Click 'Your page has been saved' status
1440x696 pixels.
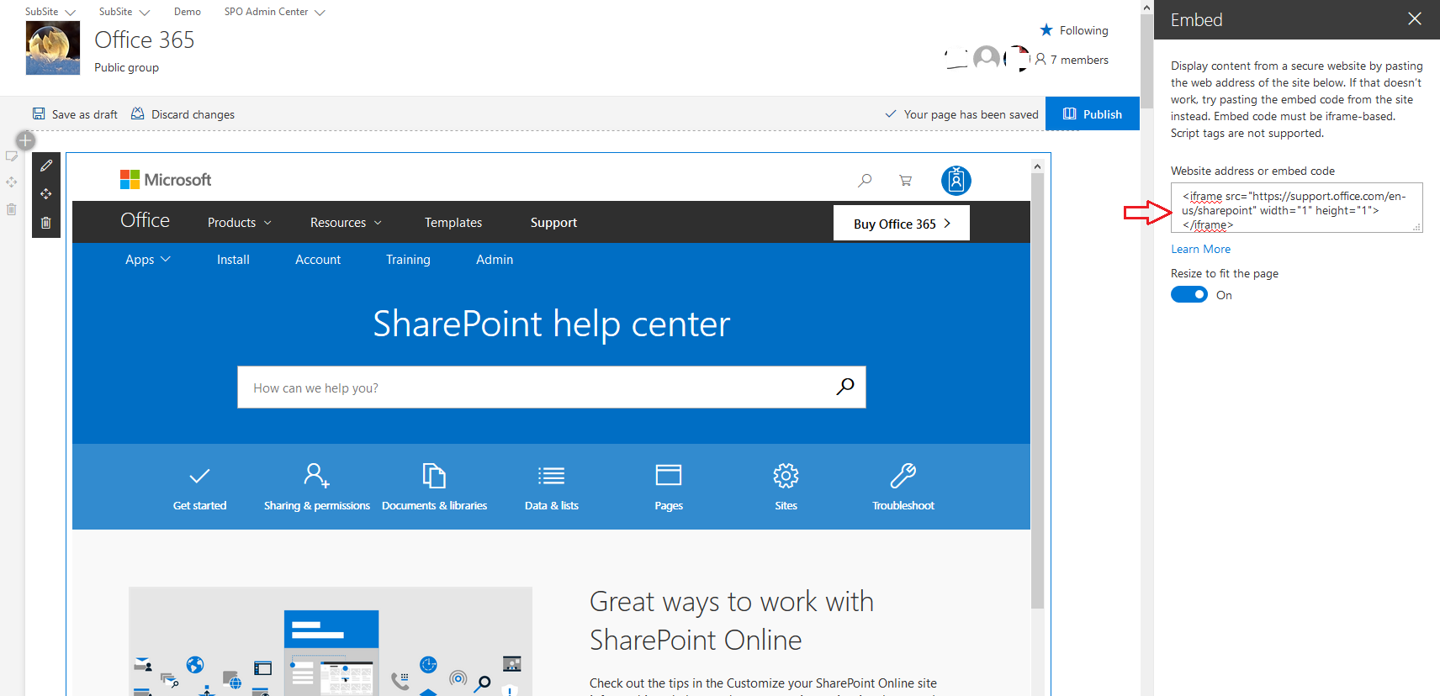tap(961, 114)
